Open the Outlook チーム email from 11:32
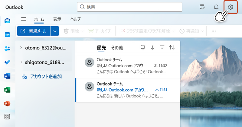The image size is (242, 127). [x=128, y=66]
